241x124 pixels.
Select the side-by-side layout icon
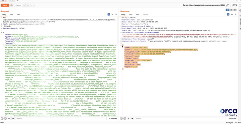[227, 10]
